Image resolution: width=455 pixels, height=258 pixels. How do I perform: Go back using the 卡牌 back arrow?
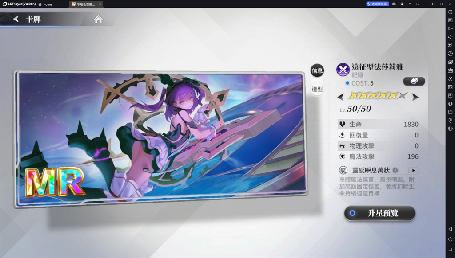[16, 19]
